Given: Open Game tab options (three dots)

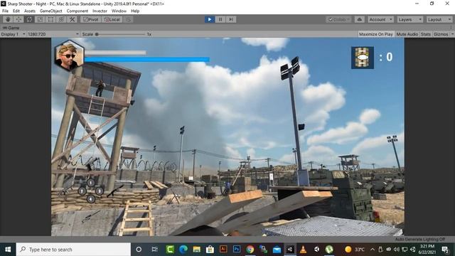Looking at the screenshot, I should coord(451,28).
